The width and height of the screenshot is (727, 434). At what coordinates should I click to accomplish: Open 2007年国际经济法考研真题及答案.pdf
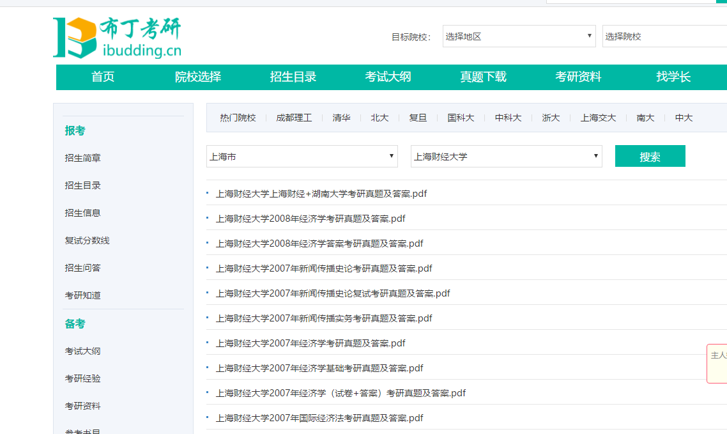319,418
